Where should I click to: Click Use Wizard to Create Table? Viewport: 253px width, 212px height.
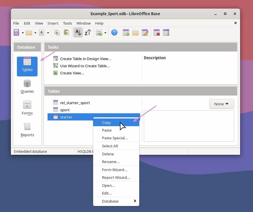[85, 66]
